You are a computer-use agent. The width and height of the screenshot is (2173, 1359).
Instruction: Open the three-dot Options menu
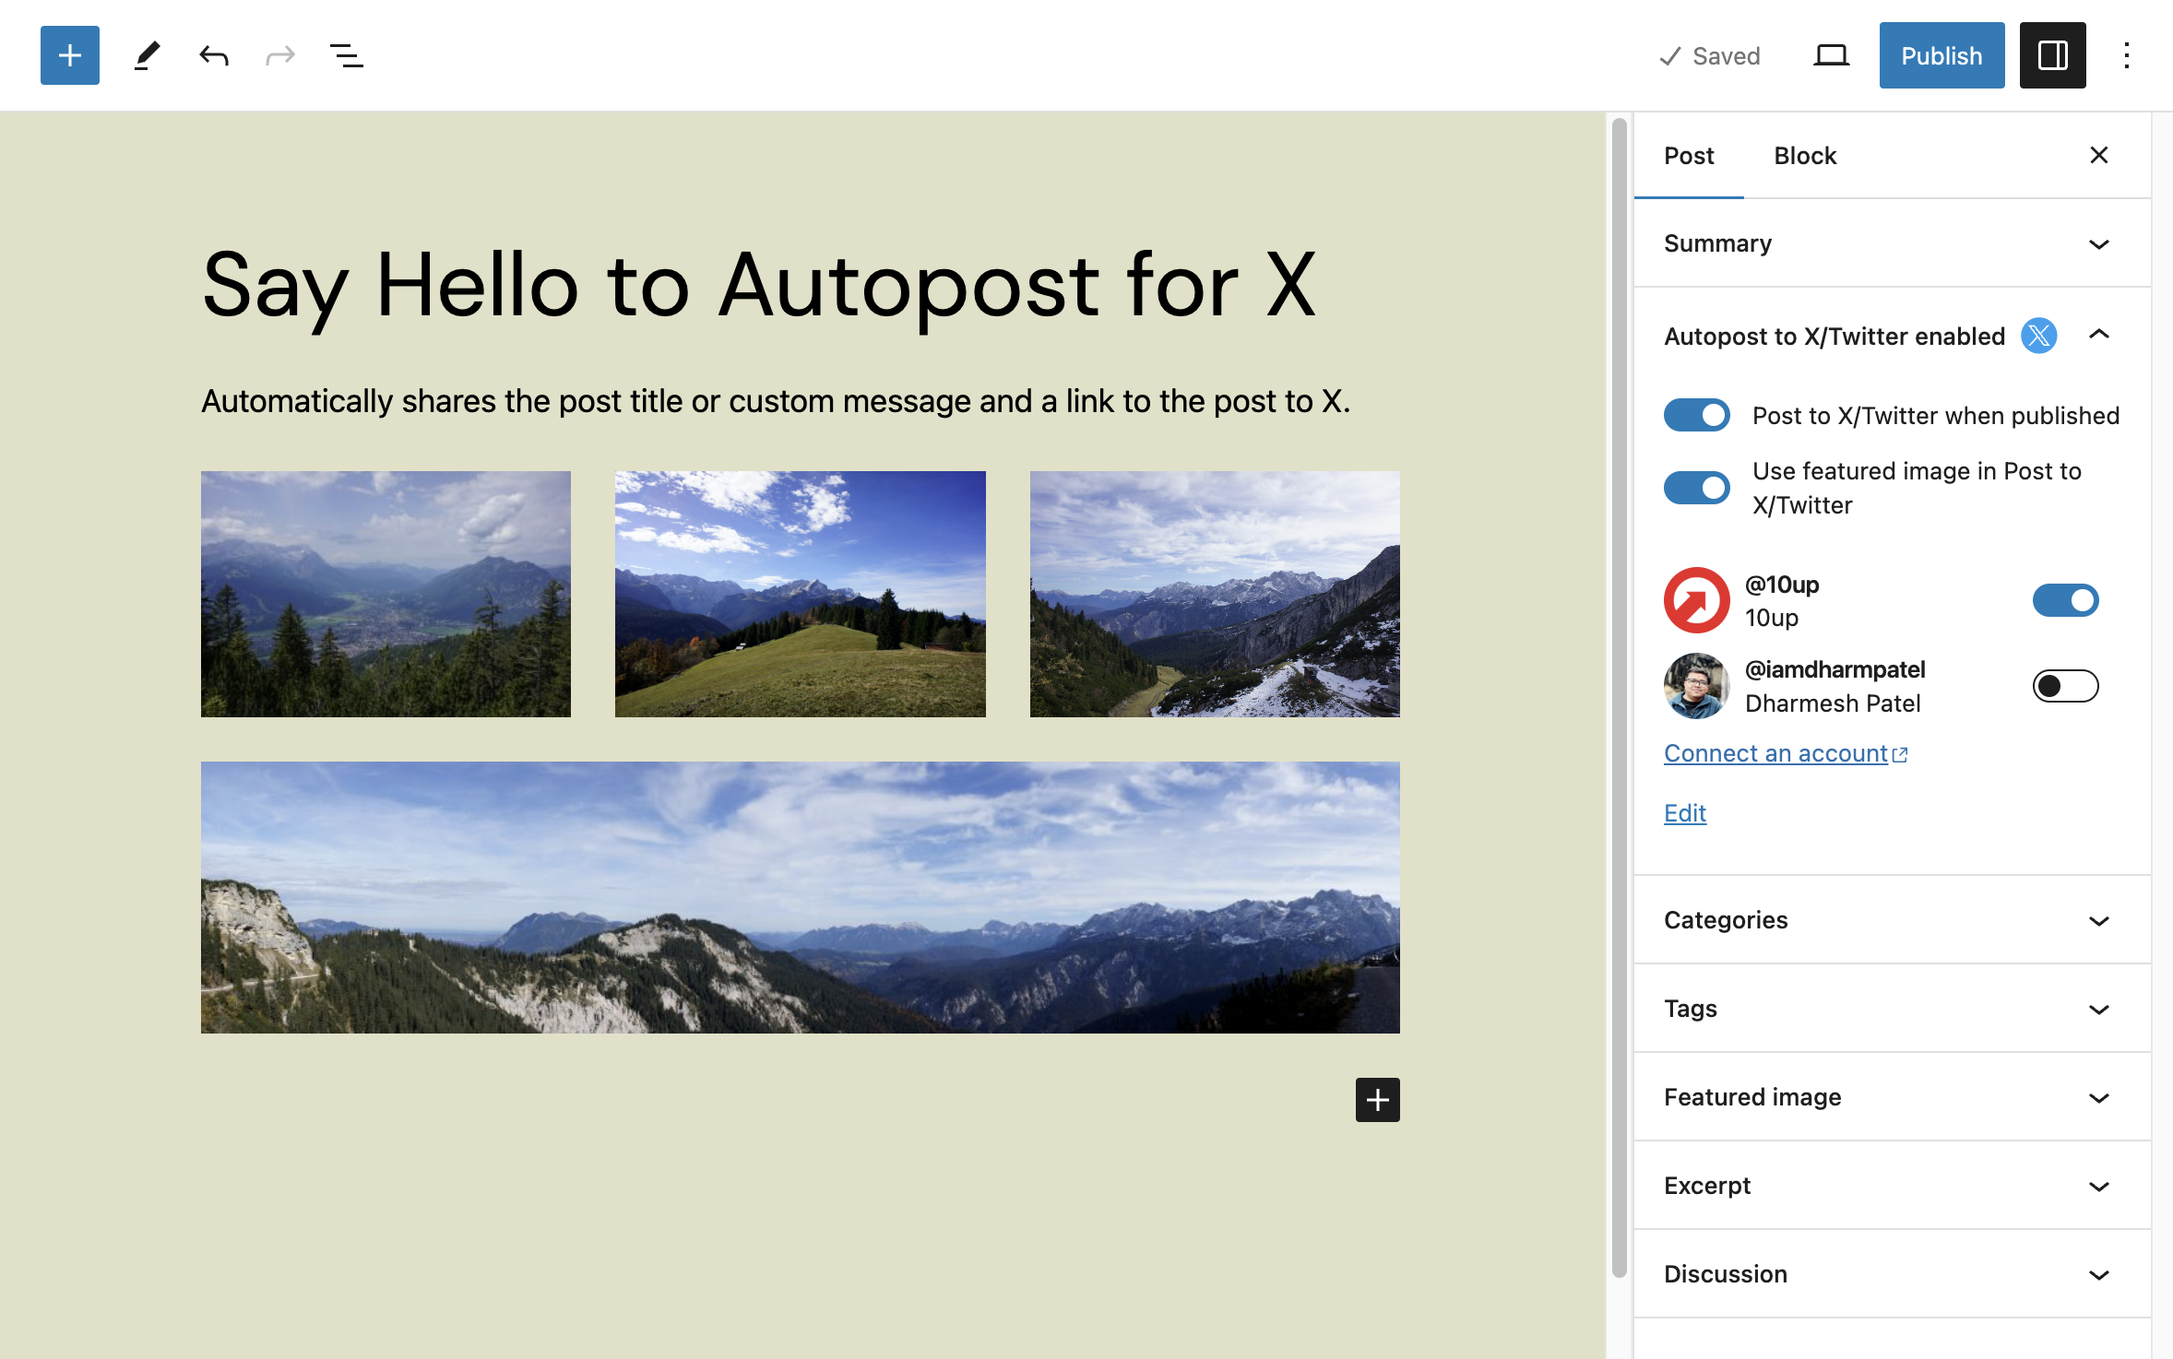pyautogui.click(x=2126, y=55)
